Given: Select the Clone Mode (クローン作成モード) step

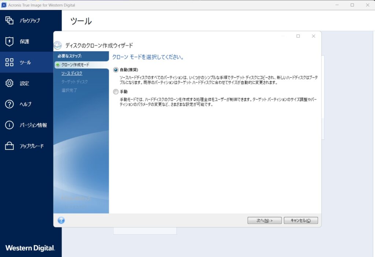Looking at the screenshot, I should coord(75,65).
